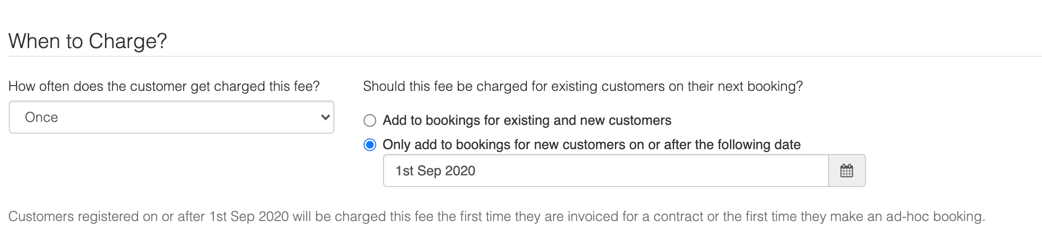1042x238 pixels.
Task: Click the empty circle of the unselected radio option
Action: (x=370, y=120)
